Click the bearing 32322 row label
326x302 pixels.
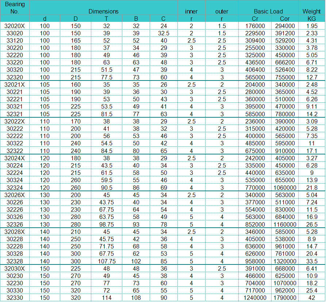coord(15,150)
